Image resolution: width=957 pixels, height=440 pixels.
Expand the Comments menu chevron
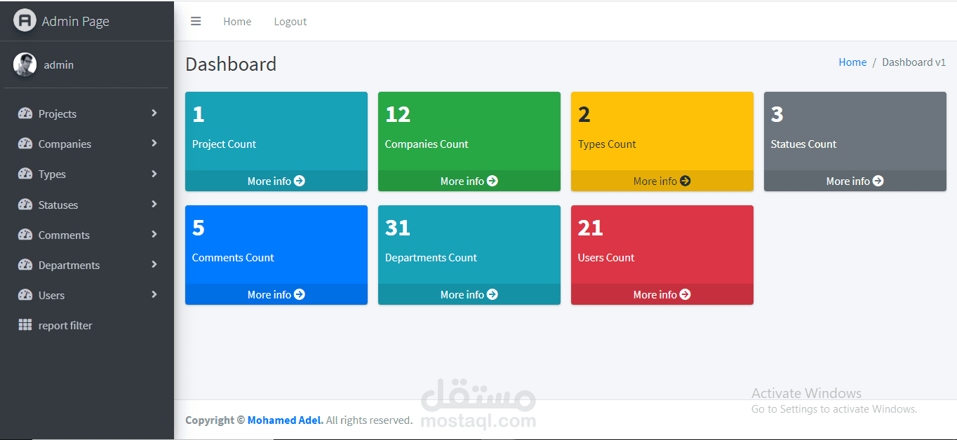[x=154, y=234]
